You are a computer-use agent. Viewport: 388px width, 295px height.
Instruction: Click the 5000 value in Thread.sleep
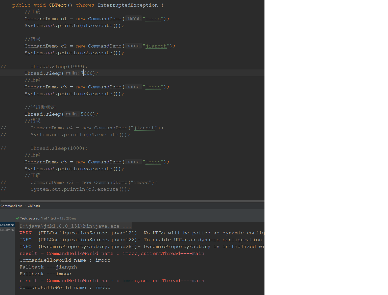(87, 114)
